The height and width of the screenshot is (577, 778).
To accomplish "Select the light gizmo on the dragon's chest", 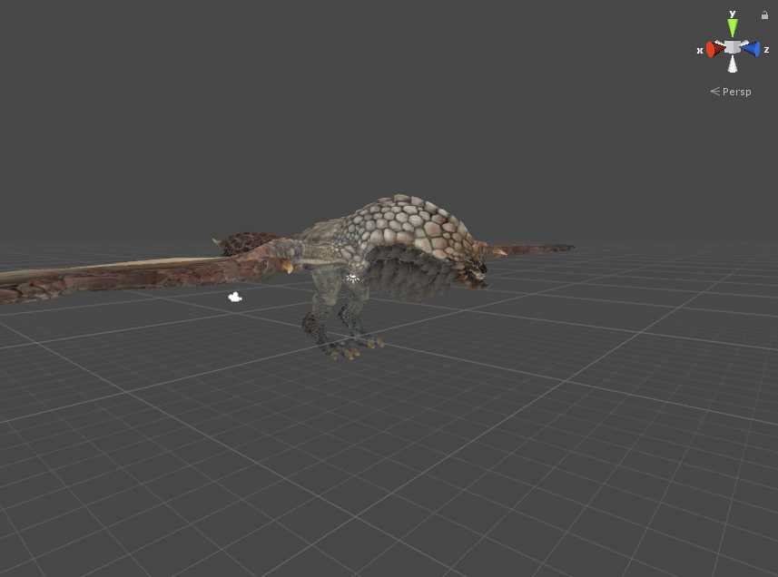I will click(352, 279).
